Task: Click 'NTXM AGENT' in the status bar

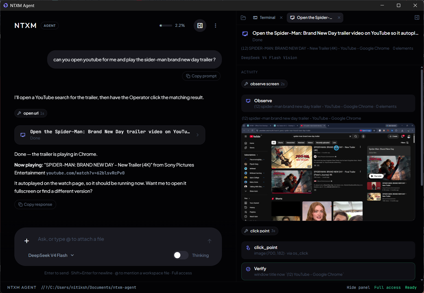Action: point(22,287)
